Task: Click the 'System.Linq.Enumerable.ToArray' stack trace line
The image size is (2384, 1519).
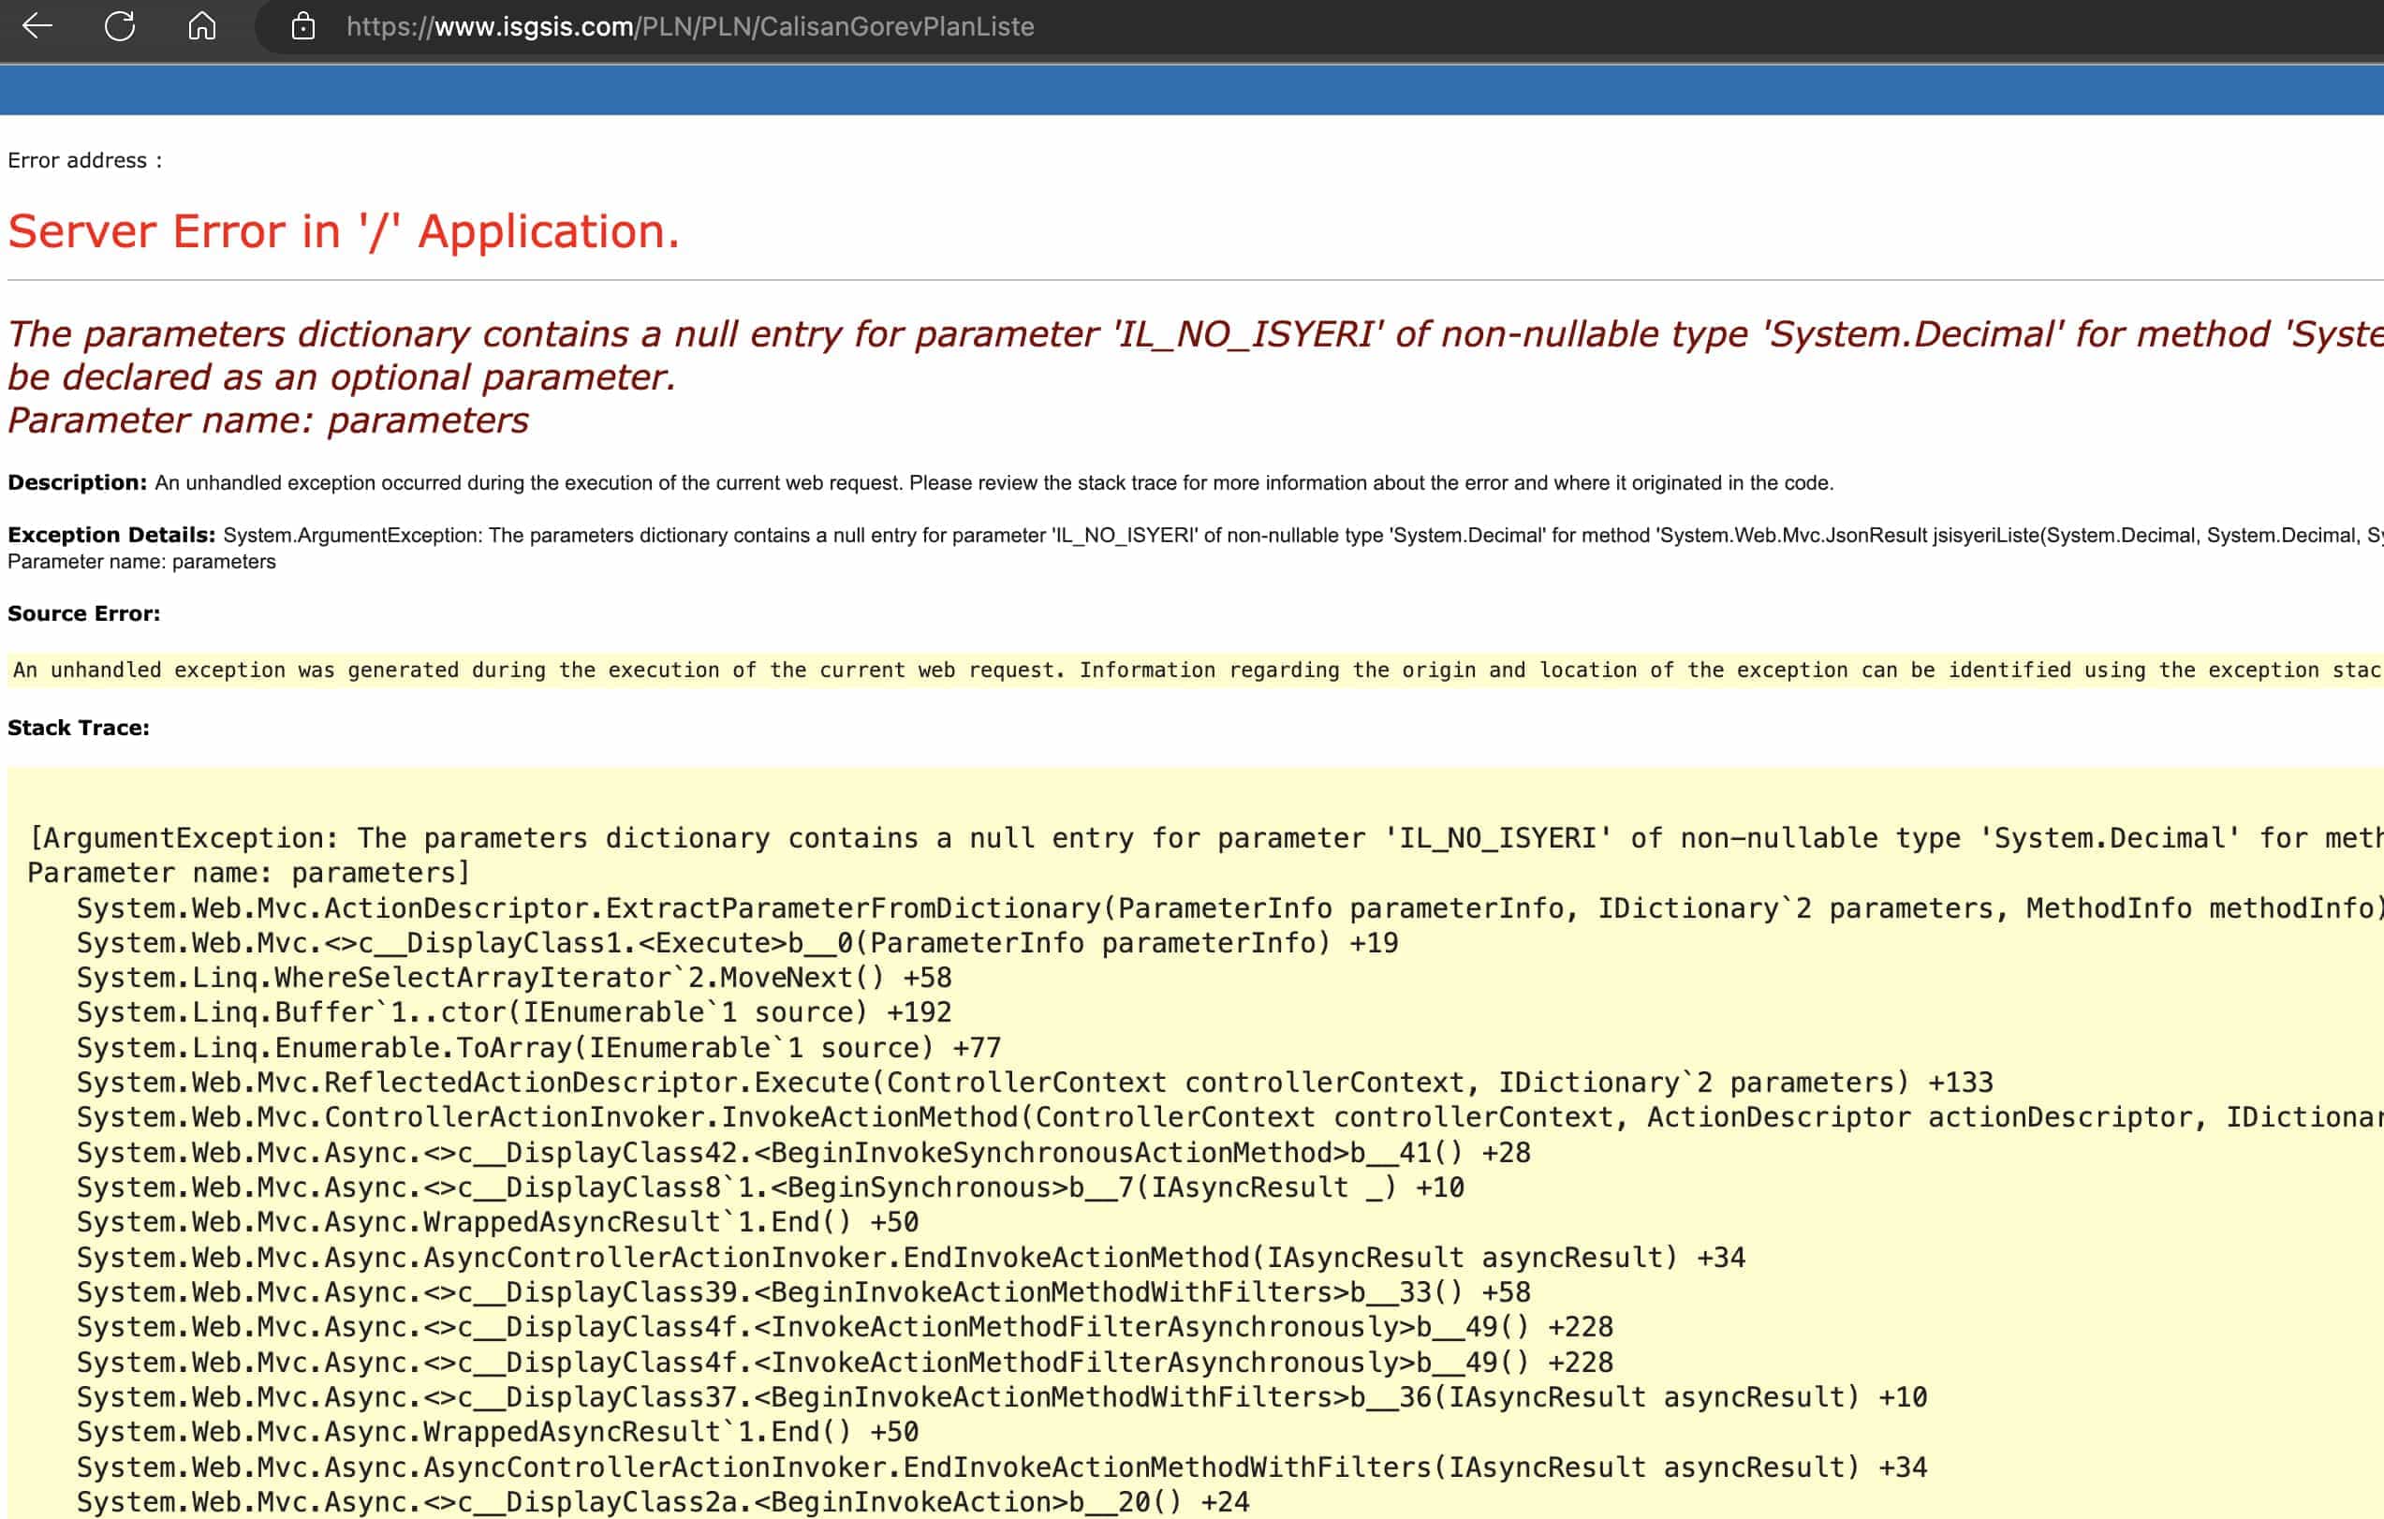Action: 537,1048
